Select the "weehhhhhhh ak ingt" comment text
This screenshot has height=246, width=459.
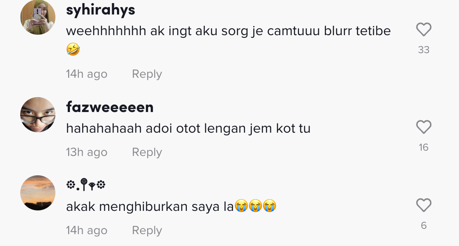(x=228, y=32)
